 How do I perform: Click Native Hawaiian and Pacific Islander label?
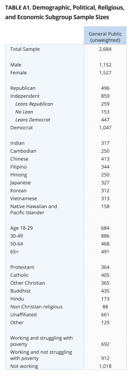pyautogui.click(x=33, y=209)
